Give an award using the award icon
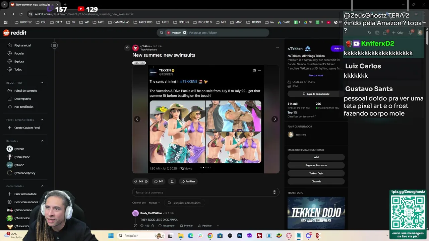This screenshot has height=241, width=429. (x=172, y=181)
